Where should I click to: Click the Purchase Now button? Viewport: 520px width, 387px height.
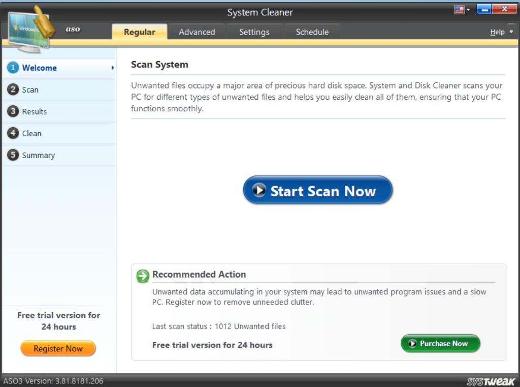pos(440,343)
